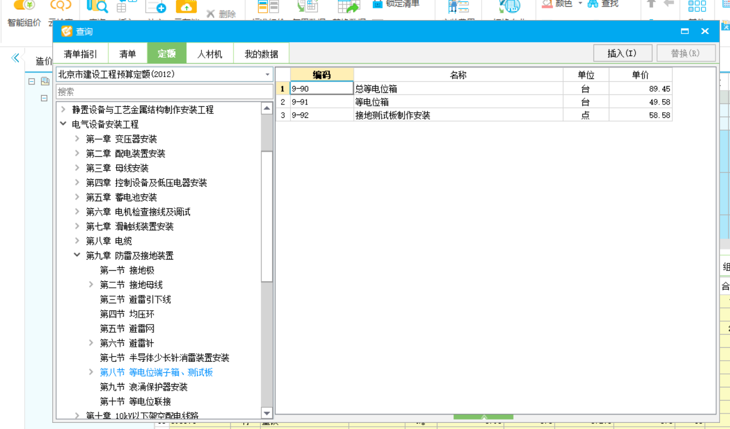Expand 第五章 蓄电池安装 chevron
Image resolution: width=730 pixels, height=429 pixels.
[77, 197]
